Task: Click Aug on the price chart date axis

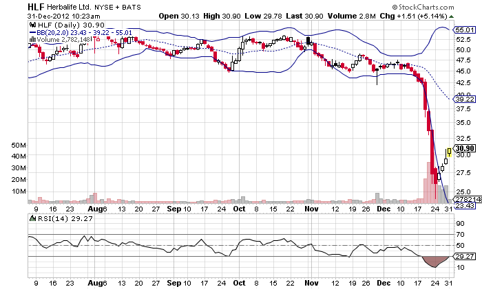Action: coord(95,209)
